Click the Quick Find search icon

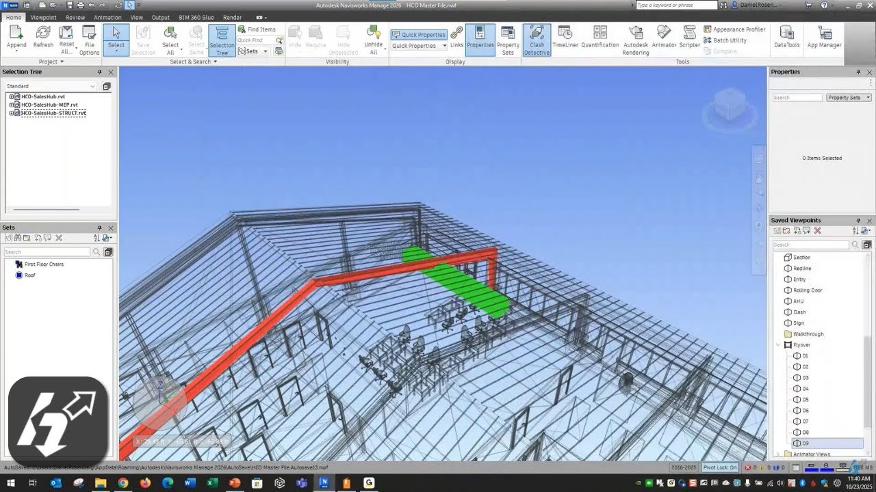[279, 40]
